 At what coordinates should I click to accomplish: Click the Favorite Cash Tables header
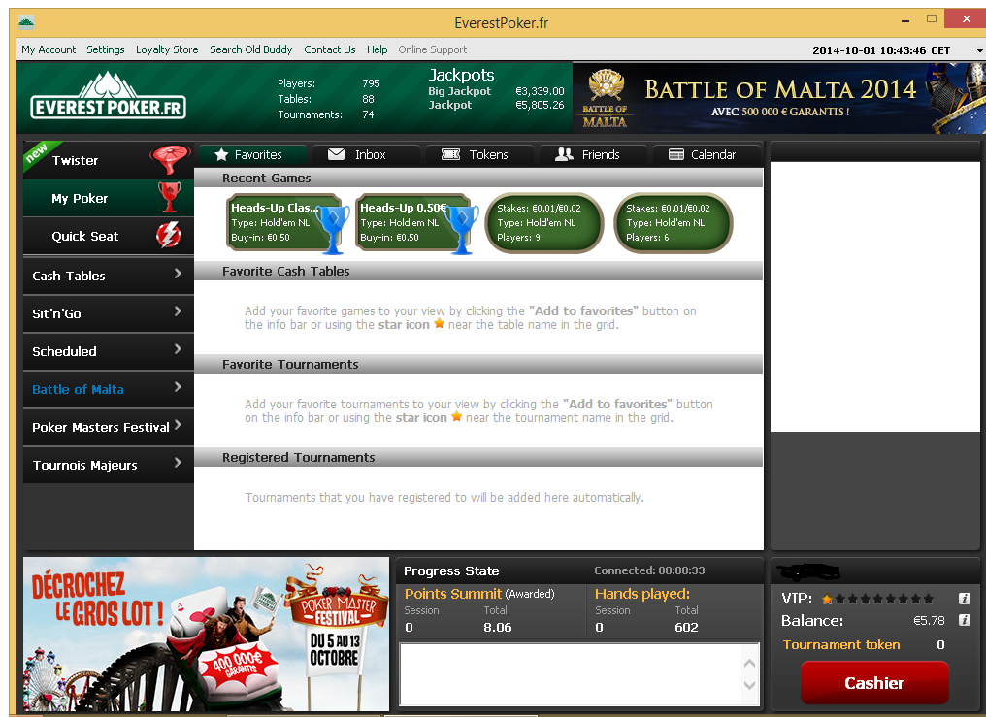[x=478, y=271]
